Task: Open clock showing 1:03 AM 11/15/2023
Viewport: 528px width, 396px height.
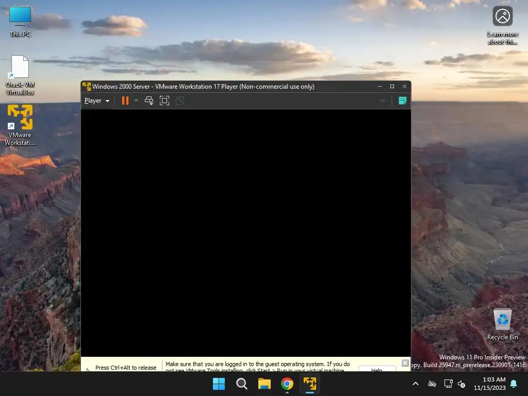Action: pos(490,384)
